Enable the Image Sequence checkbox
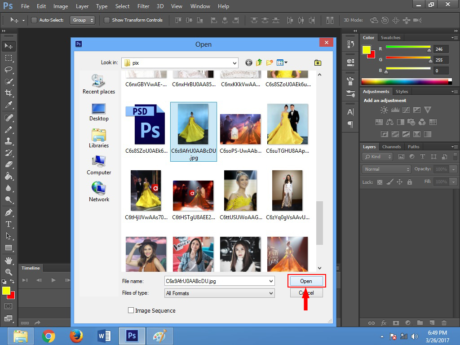Viewport: 460px width, 345px height. pos(131,310)
